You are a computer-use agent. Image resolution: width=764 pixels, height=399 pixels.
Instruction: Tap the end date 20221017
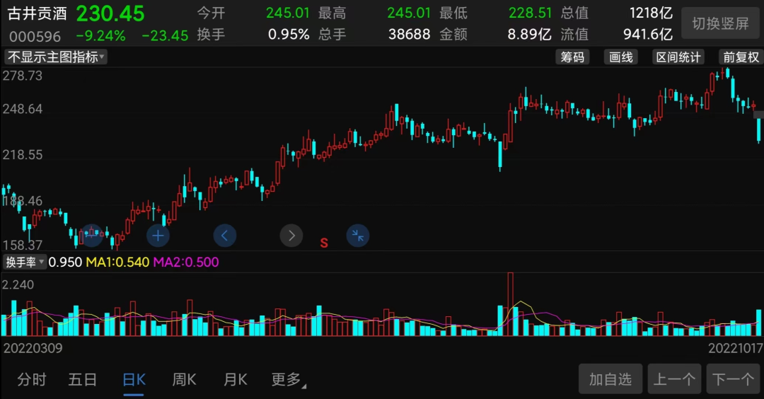(735, 348)
